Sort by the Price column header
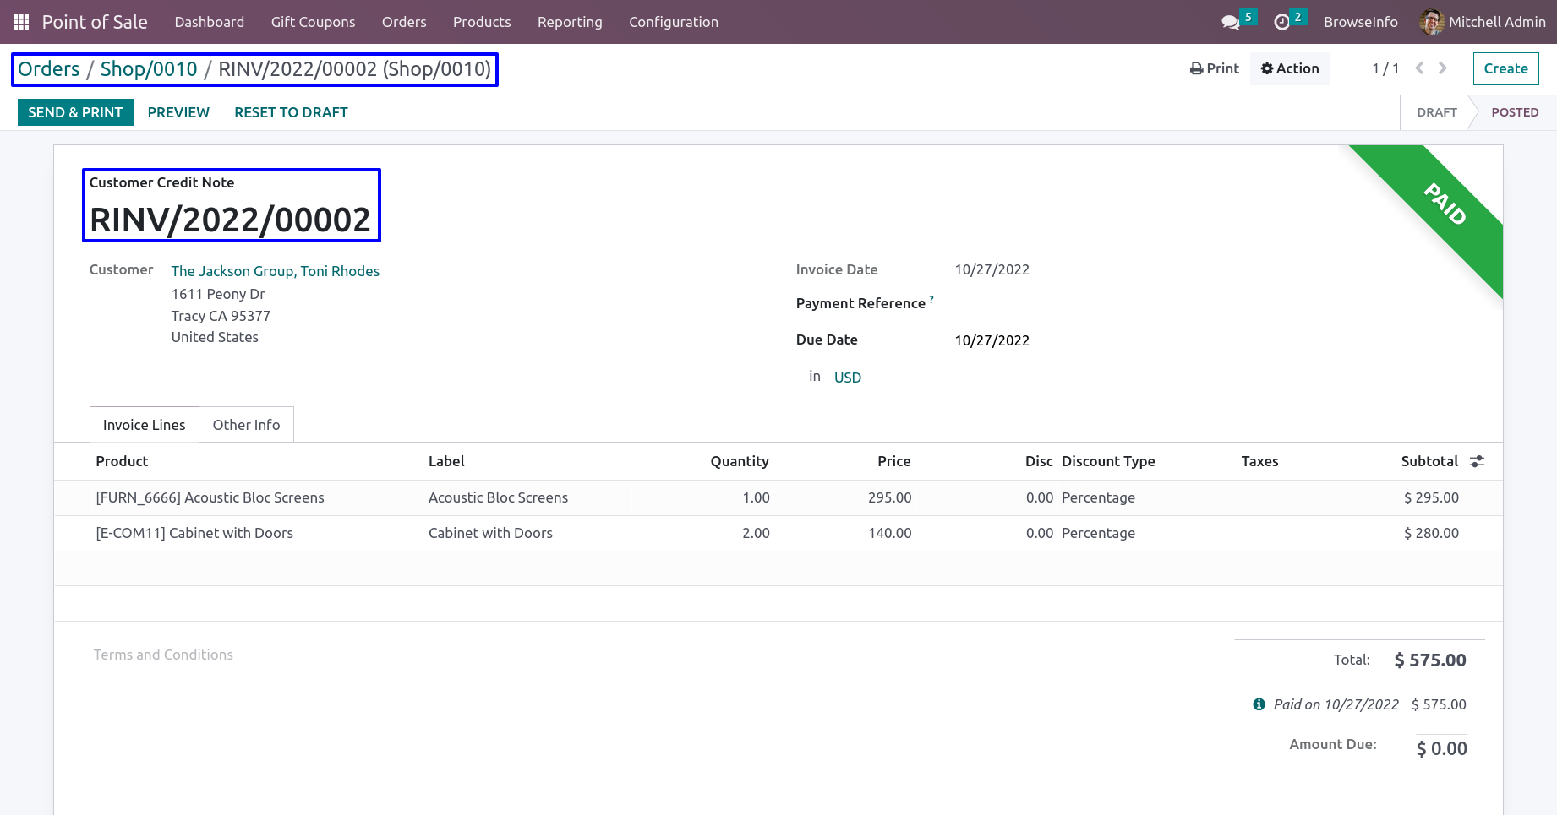Image resolution: width=1557 pixels, height=815 pixels. [x=893, y=461]
